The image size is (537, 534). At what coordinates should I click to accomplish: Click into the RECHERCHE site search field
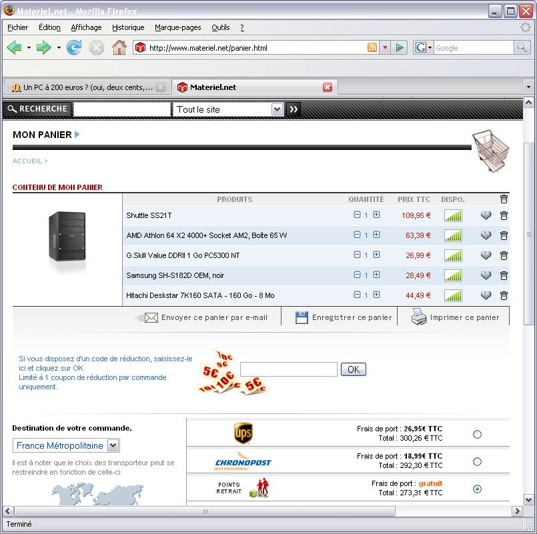(122, 109)
